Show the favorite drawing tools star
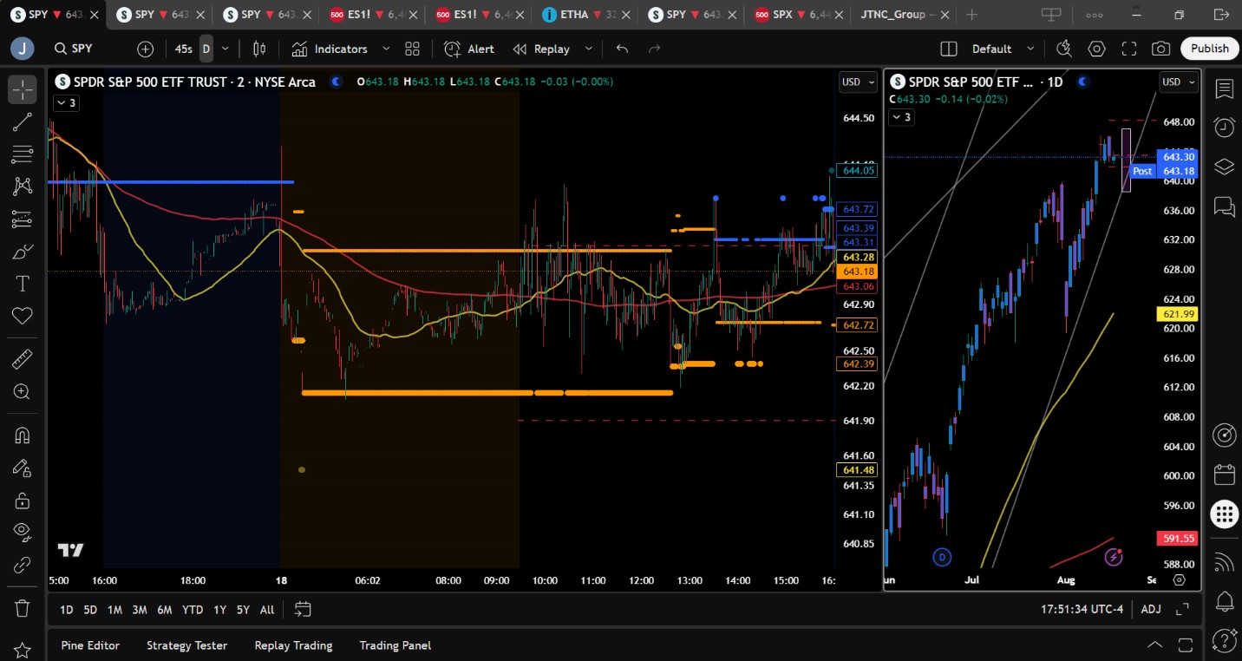 point(23,650)
